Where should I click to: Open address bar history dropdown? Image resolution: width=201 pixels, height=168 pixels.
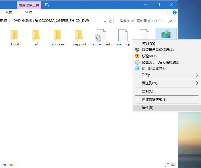tap(105, 21)
